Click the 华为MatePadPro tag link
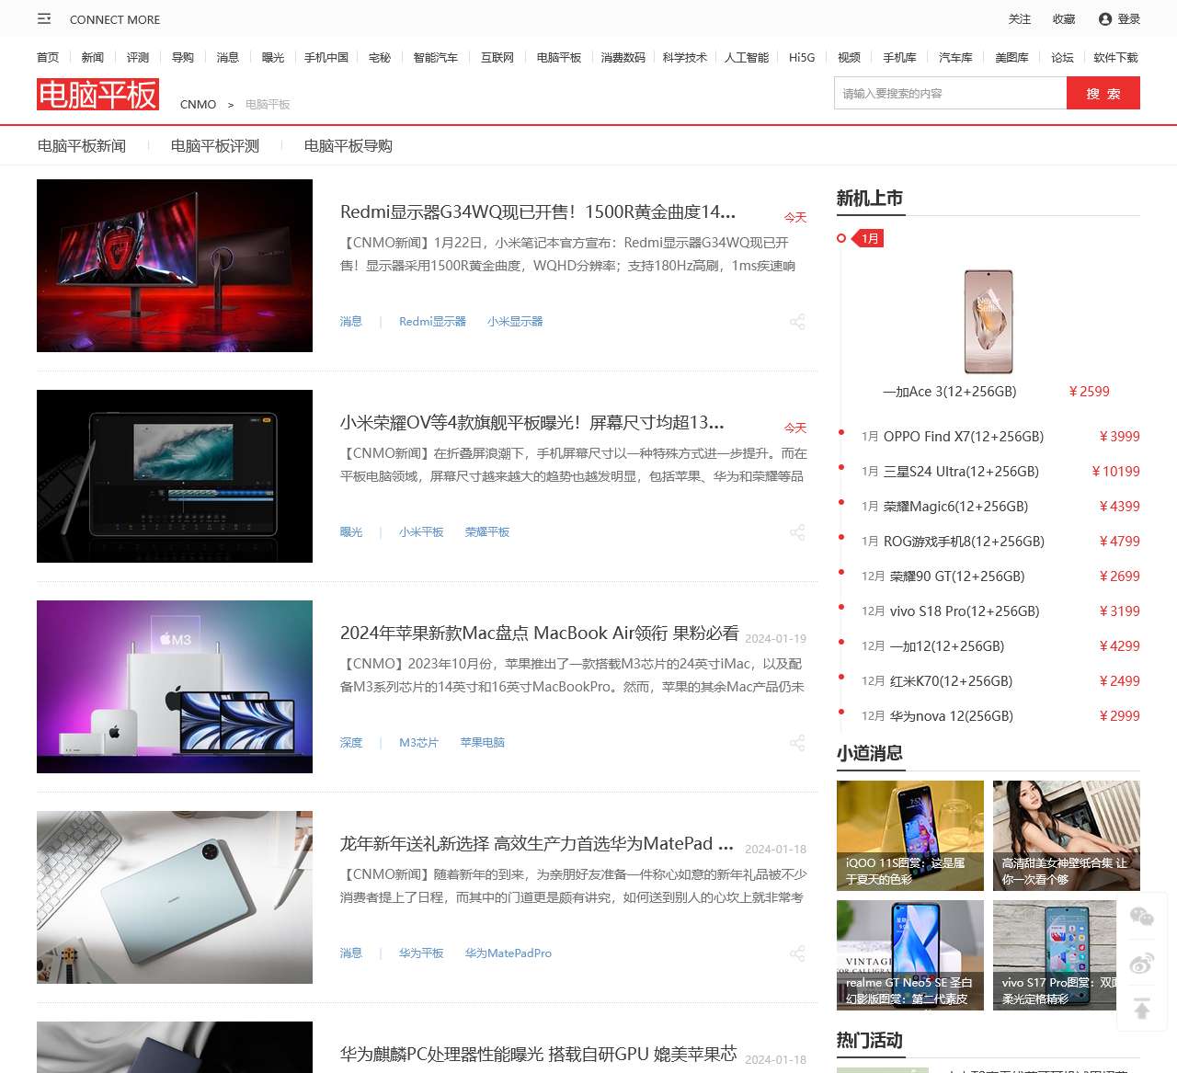This screenshot has width=1177, height=1073. pos(508,953)
